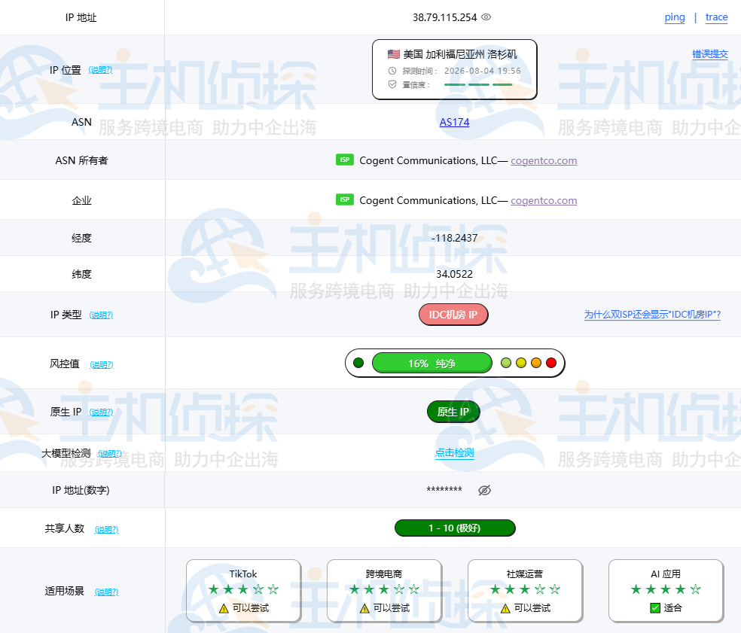The width and height of the screenshot is (741, 633).
Task: Click the clock icon beside 探测时间
Action: 392,71
